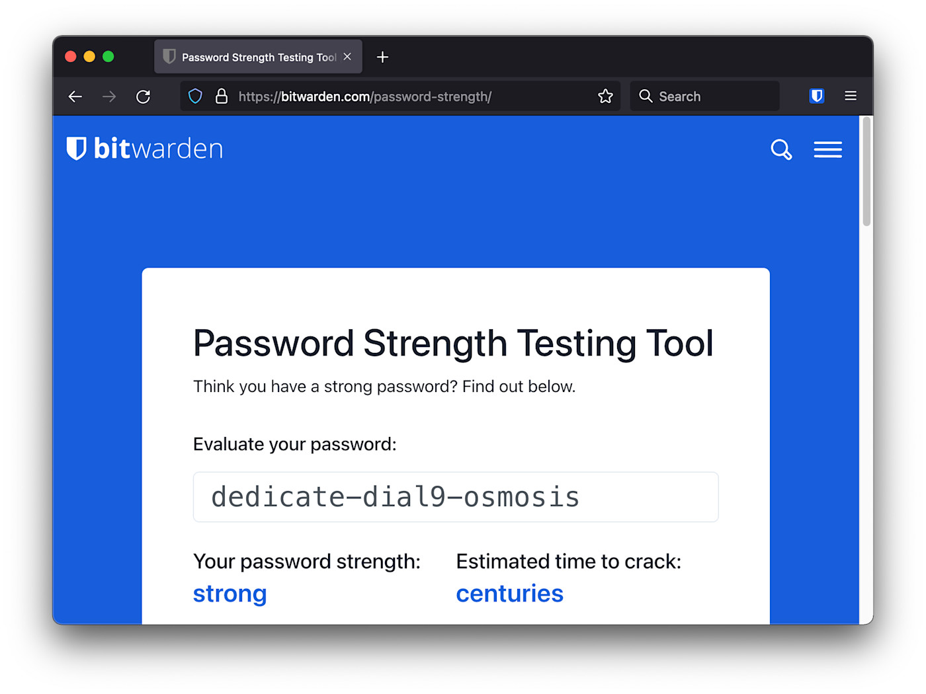This screenshot has width=926, height=694.
Task: Click the Bitwarden shield logo
Action: click(76, 148)
